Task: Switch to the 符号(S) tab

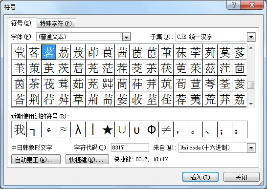Action: pos(22,23)
